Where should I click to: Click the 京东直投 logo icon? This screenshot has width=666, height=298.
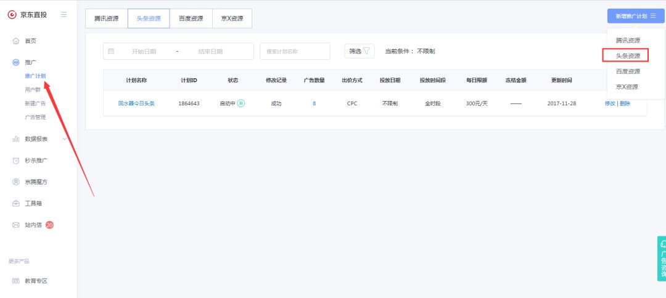pyautogui.click(x=12, y=15)
